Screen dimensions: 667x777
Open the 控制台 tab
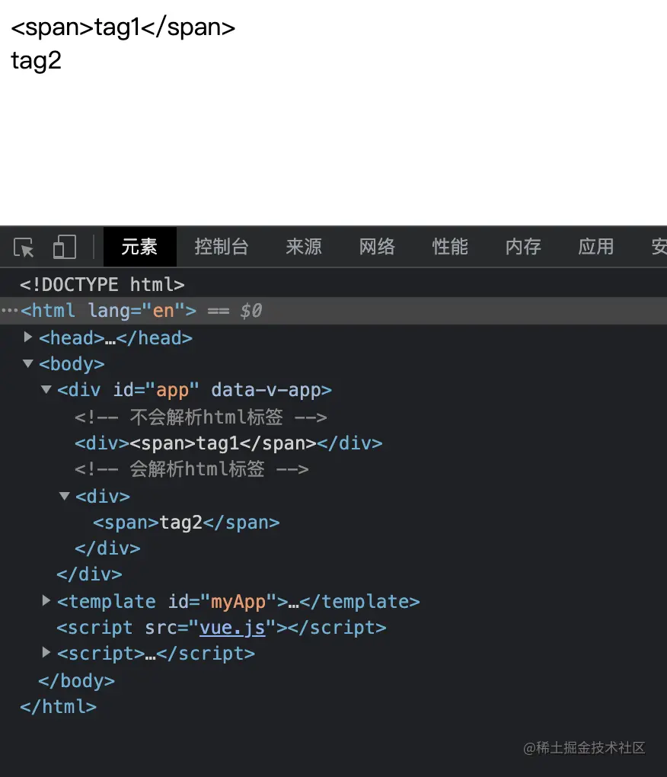[x=222, y=247]
